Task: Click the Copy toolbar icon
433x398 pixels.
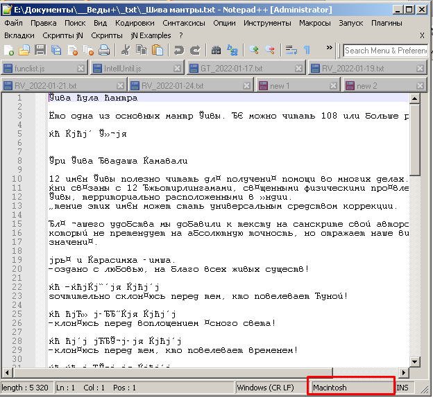Action: [142, 50]
